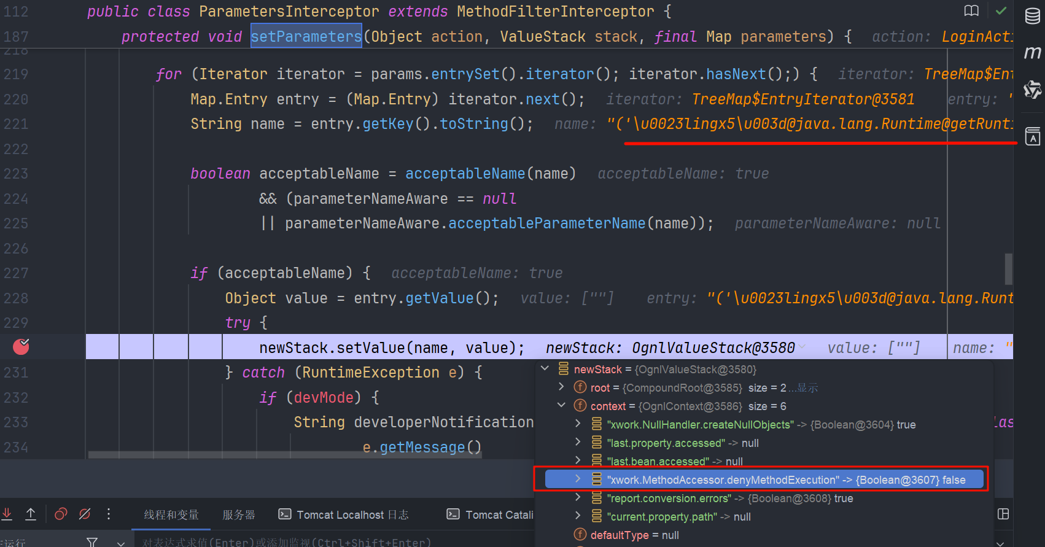Click the green inspections checkmark icon
1045x547 pixels.
click(x=1001, y=10)
